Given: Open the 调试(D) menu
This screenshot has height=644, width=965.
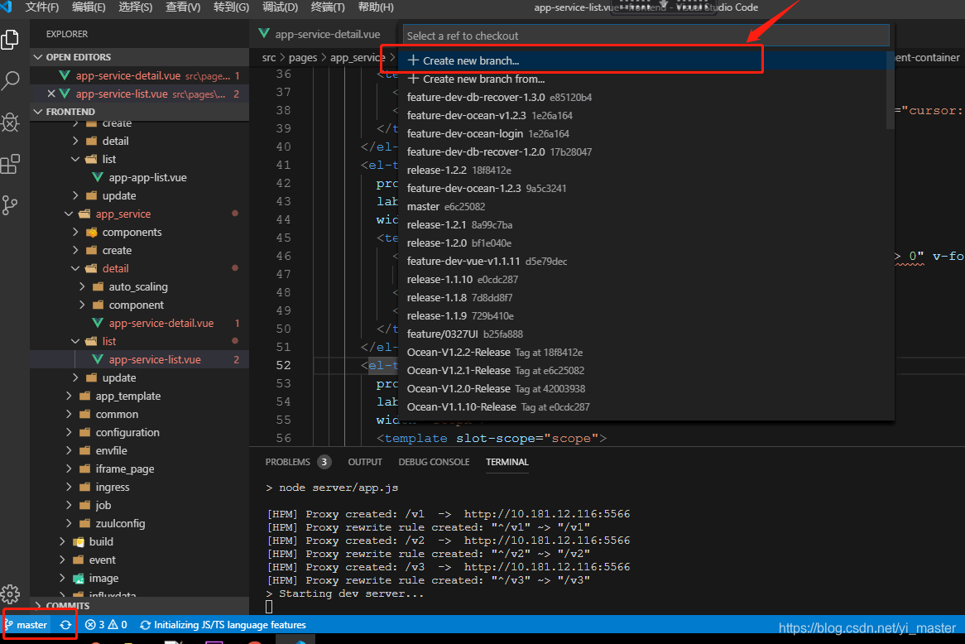Looking at the screenshot, I should click(x=280, y=7).
